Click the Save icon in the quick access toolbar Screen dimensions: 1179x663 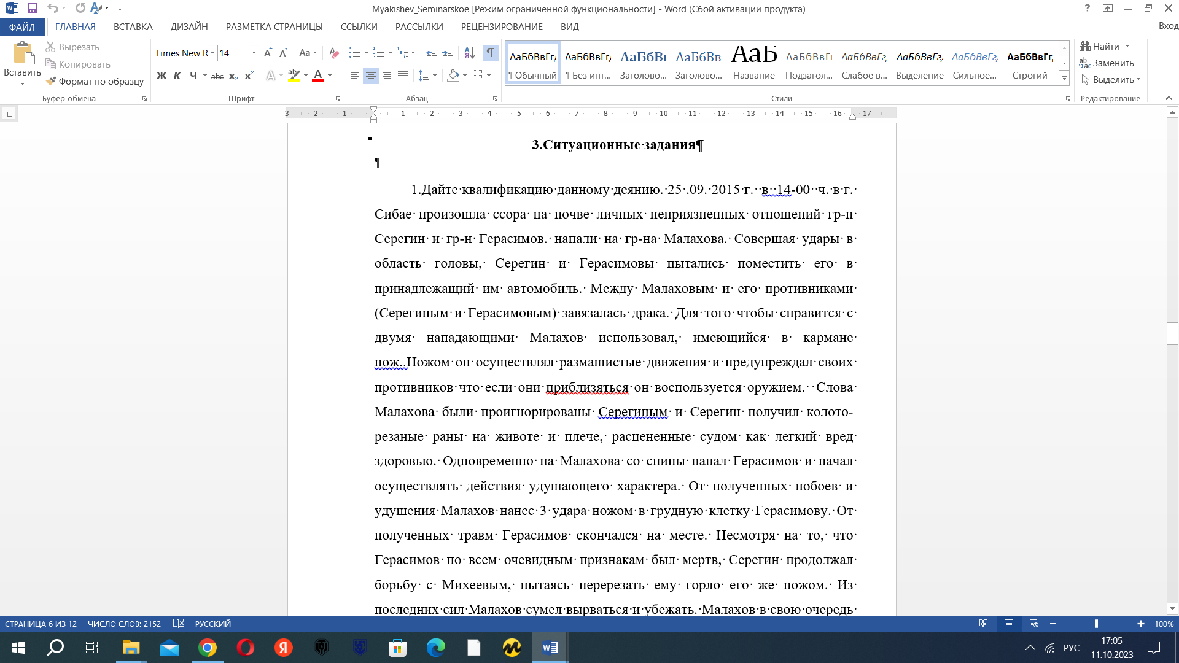33,9
